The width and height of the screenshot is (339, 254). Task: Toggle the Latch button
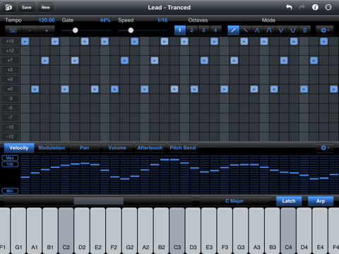(x=289, y=201)
